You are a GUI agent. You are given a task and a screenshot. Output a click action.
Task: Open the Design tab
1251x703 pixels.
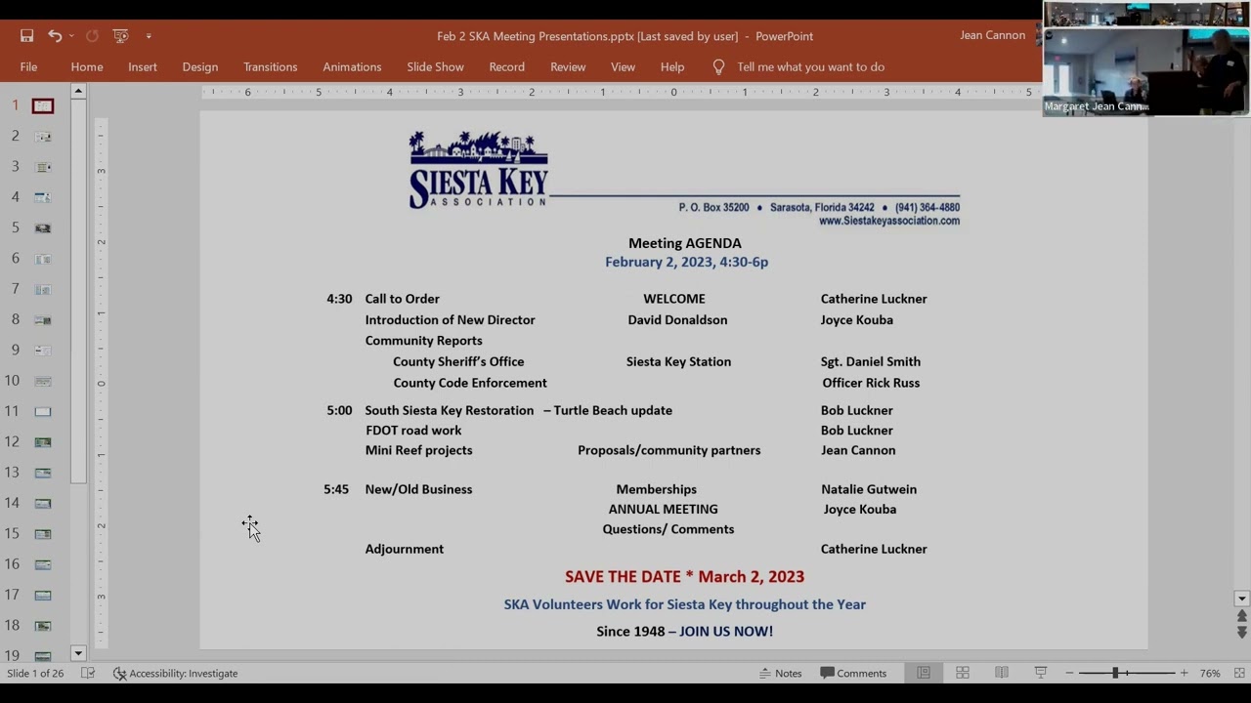[x=200, y=67]
